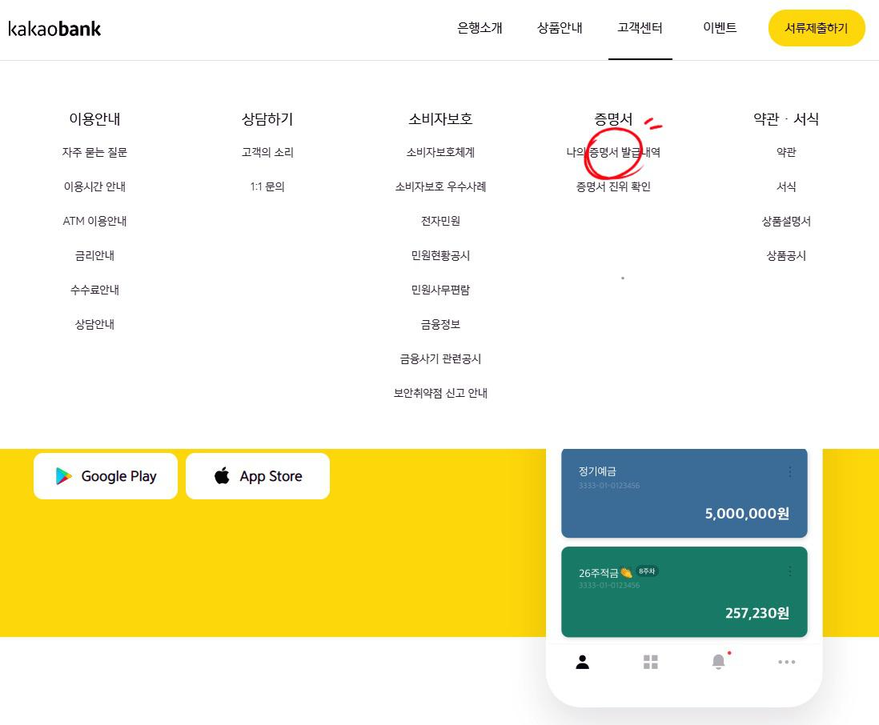Select the 약관 · 서식 column heading
Image resolution: width=879 pixels, height=725 pixels.
(786, 118)
